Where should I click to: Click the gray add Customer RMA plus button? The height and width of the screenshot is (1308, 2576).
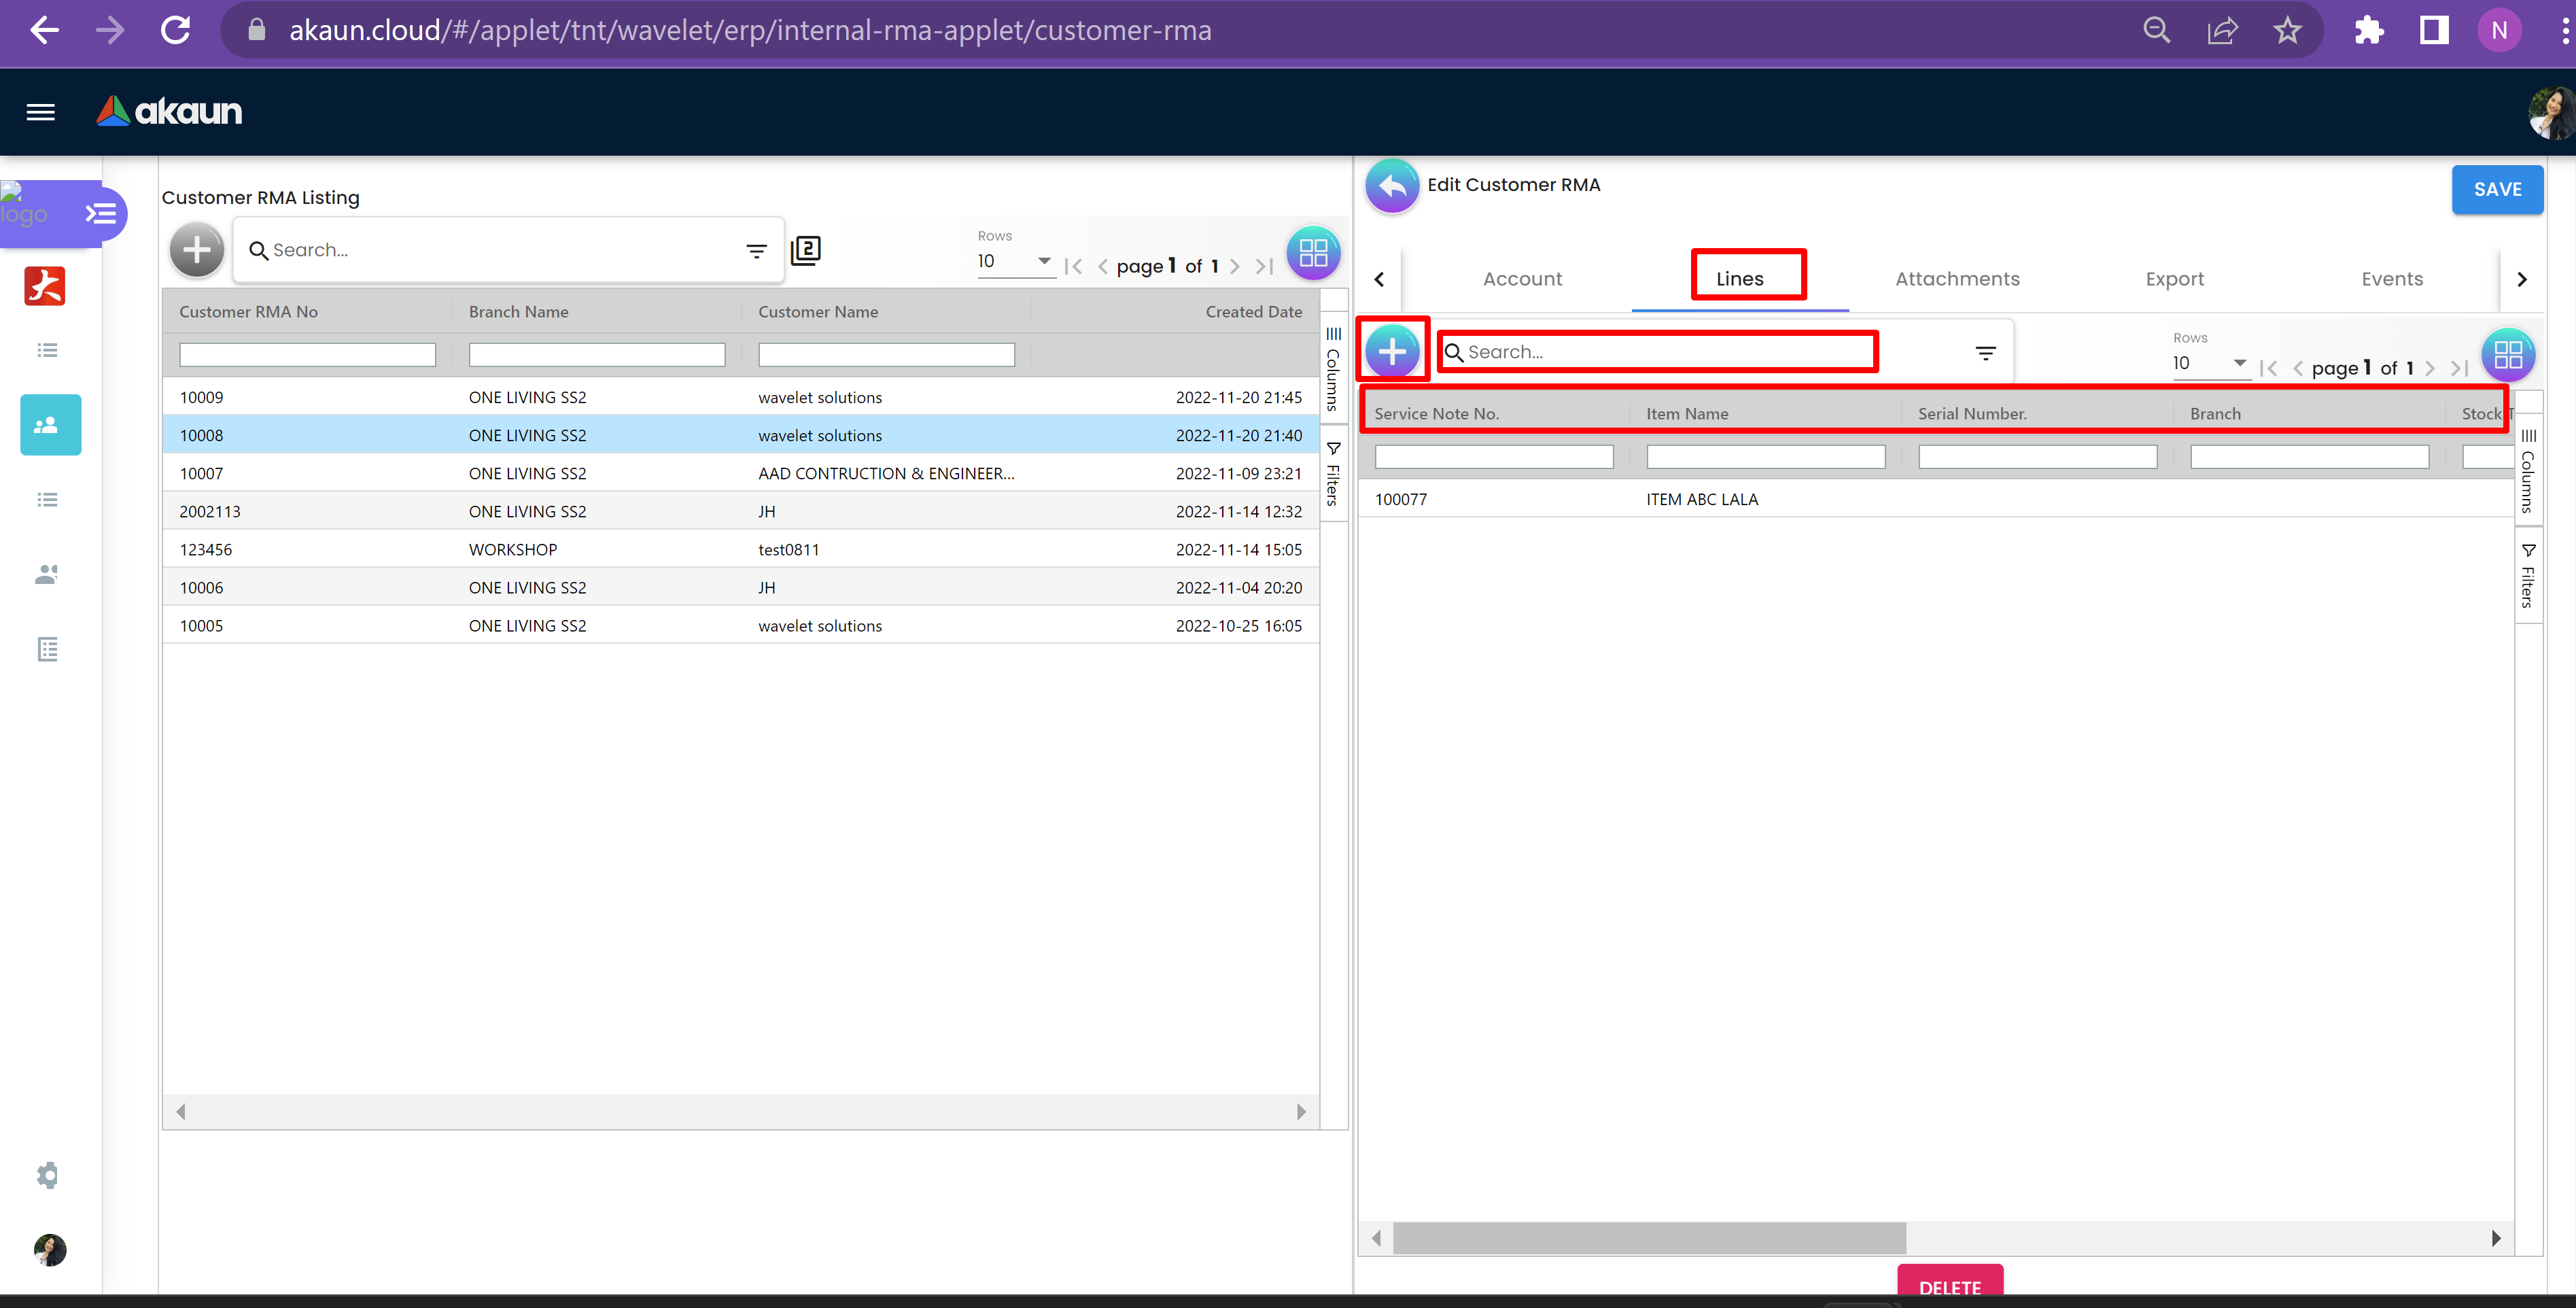[x=197, y=250]
